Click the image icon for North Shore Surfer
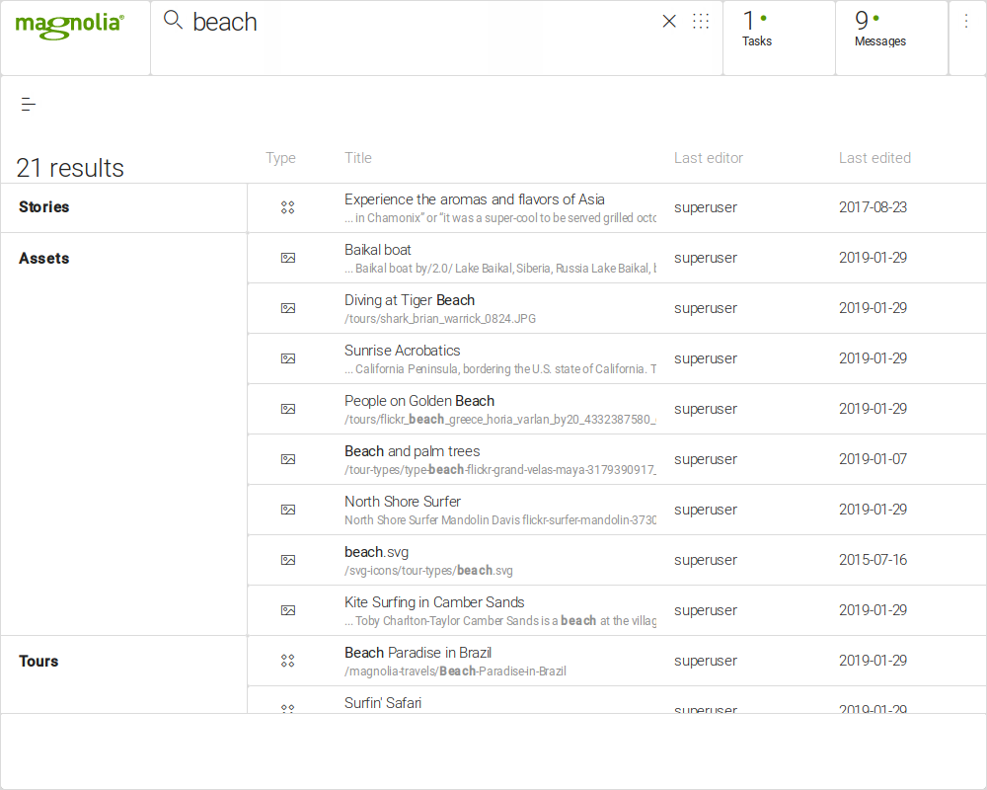Screen dimensions: 987x790 tap(288, 510)
